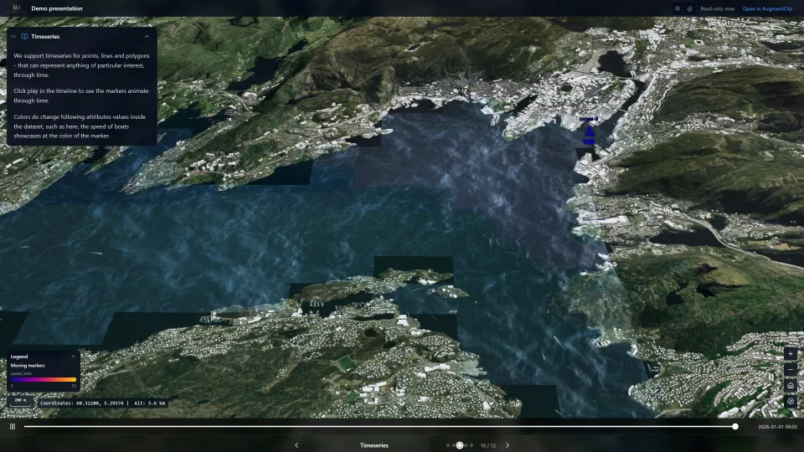Click paragraph starting 'We support timeseries'

tap(81, 65)
